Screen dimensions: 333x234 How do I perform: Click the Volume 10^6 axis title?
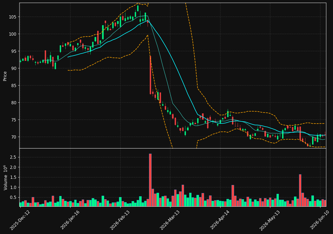pyautogui.click(x=5, y=177)
